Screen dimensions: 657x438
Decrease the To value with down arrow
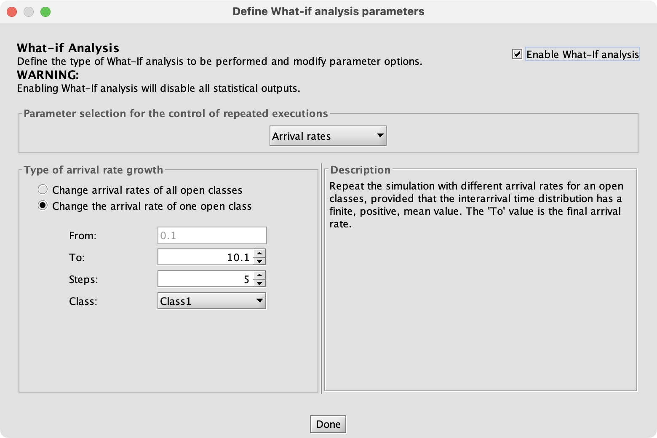click(x=260, y=261)
